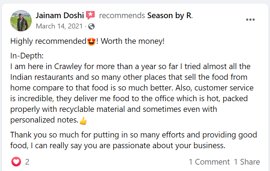Open Jainam Doshi's profile name link

tap(60, 15)
